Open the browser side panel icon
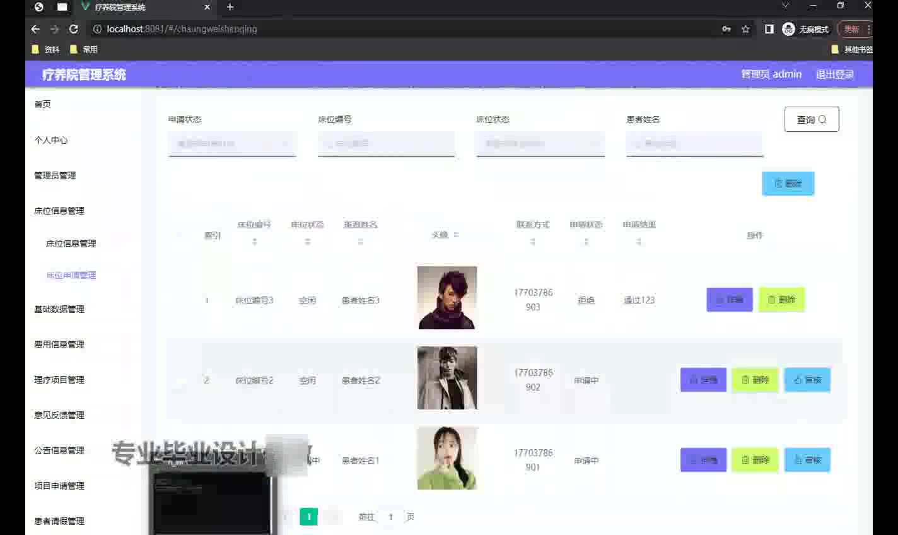Image resolution: width=898 pixels, height=535 pixels. tap(769, 29)
